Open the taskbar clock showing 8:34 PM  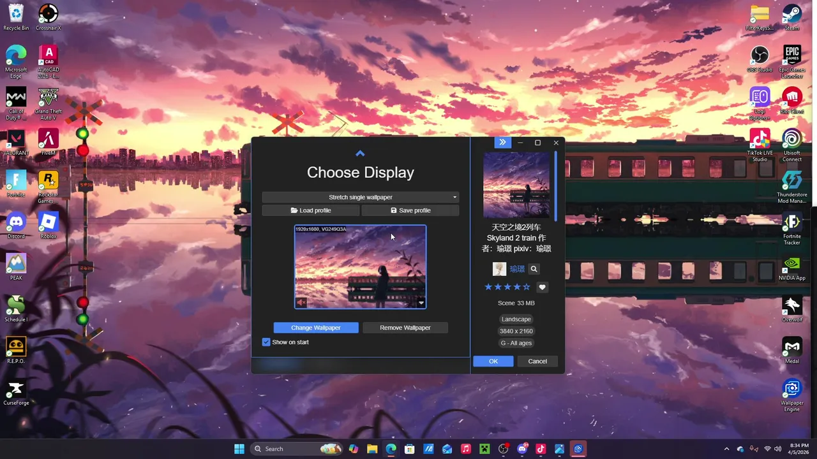pyautogui.click(x=799, y=449)
